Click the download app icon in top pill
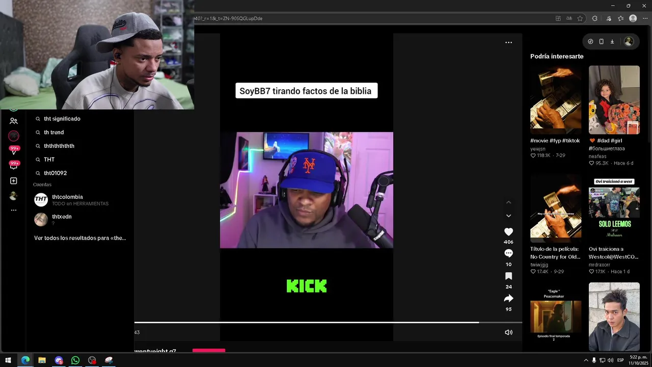 point(612,42)
